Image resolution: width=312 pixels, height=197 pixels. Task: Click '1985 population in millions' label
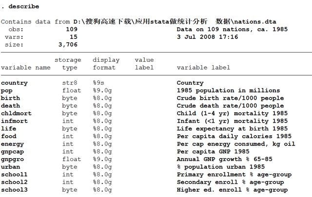click(229, 91)
